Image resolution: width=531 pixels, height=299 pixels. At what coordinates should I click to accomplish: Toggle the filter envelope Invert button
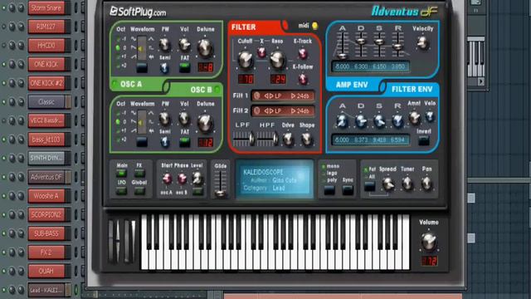pos(424,140)
